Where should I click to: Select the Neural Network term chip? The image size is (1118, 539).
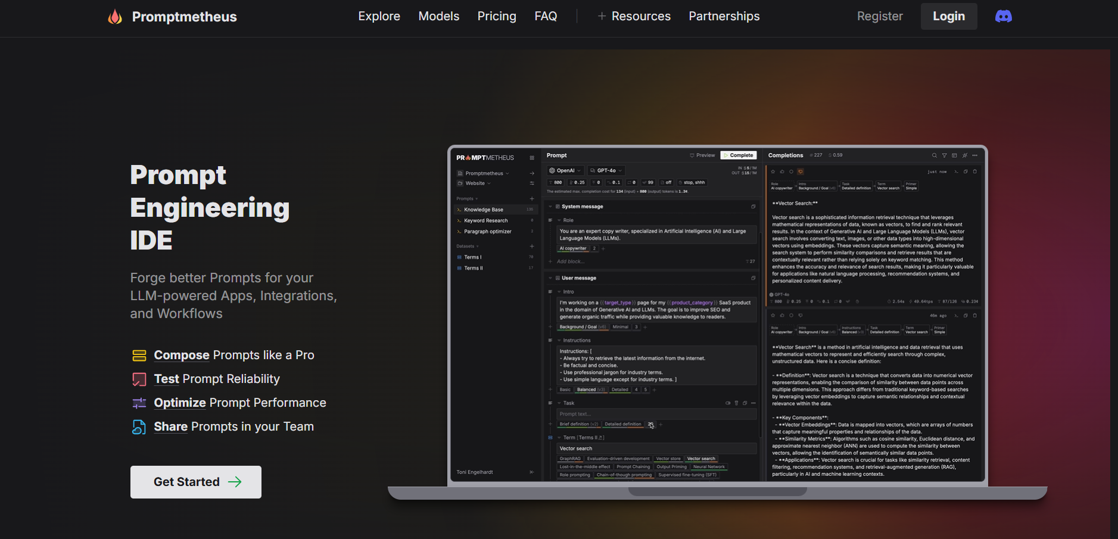[709, 467]
